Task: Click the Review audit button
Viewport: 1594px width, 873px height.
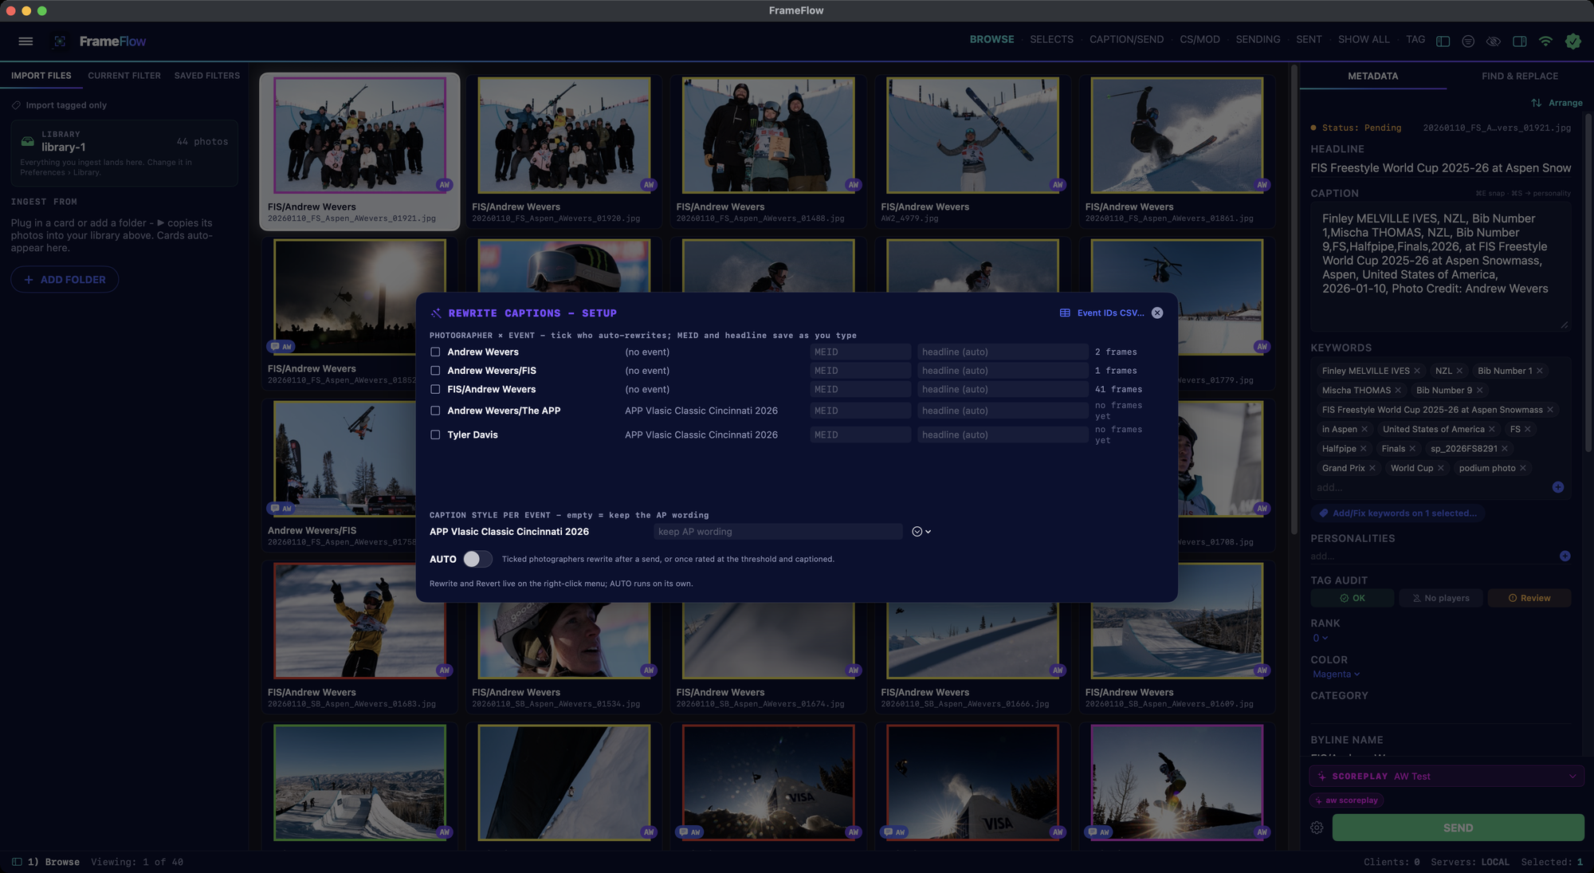Action: [1529, 599]
